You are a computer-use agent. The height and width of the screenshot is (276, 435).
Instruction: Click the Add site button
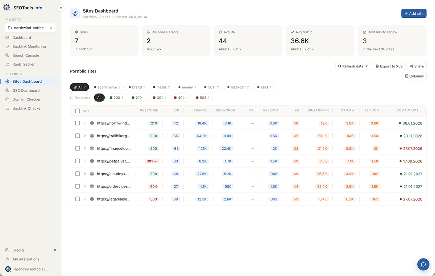tap(414, 13)
